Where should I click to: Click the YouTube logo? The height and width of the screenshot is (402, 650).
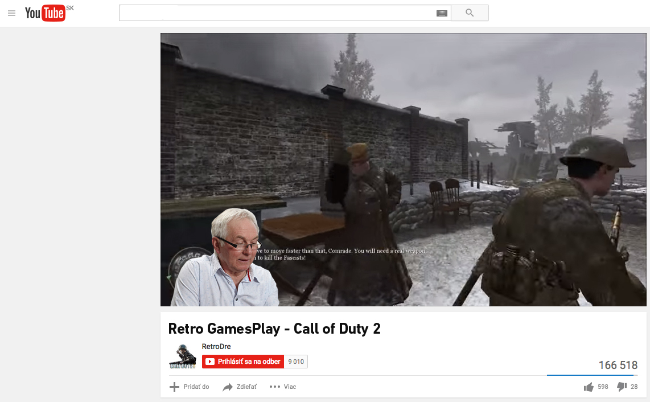[45, 13]
